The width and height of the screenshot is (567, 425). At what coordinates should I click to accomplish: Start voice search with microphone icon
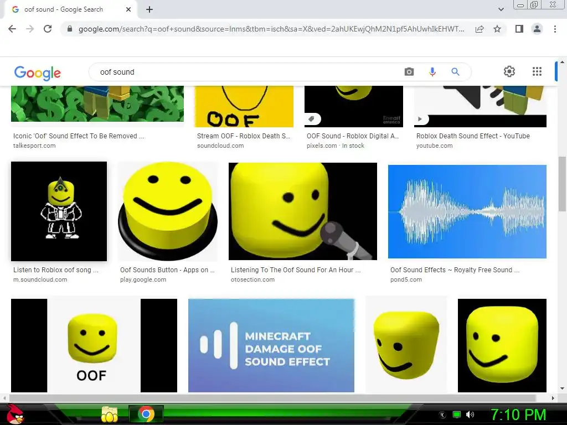coord(432,72)
